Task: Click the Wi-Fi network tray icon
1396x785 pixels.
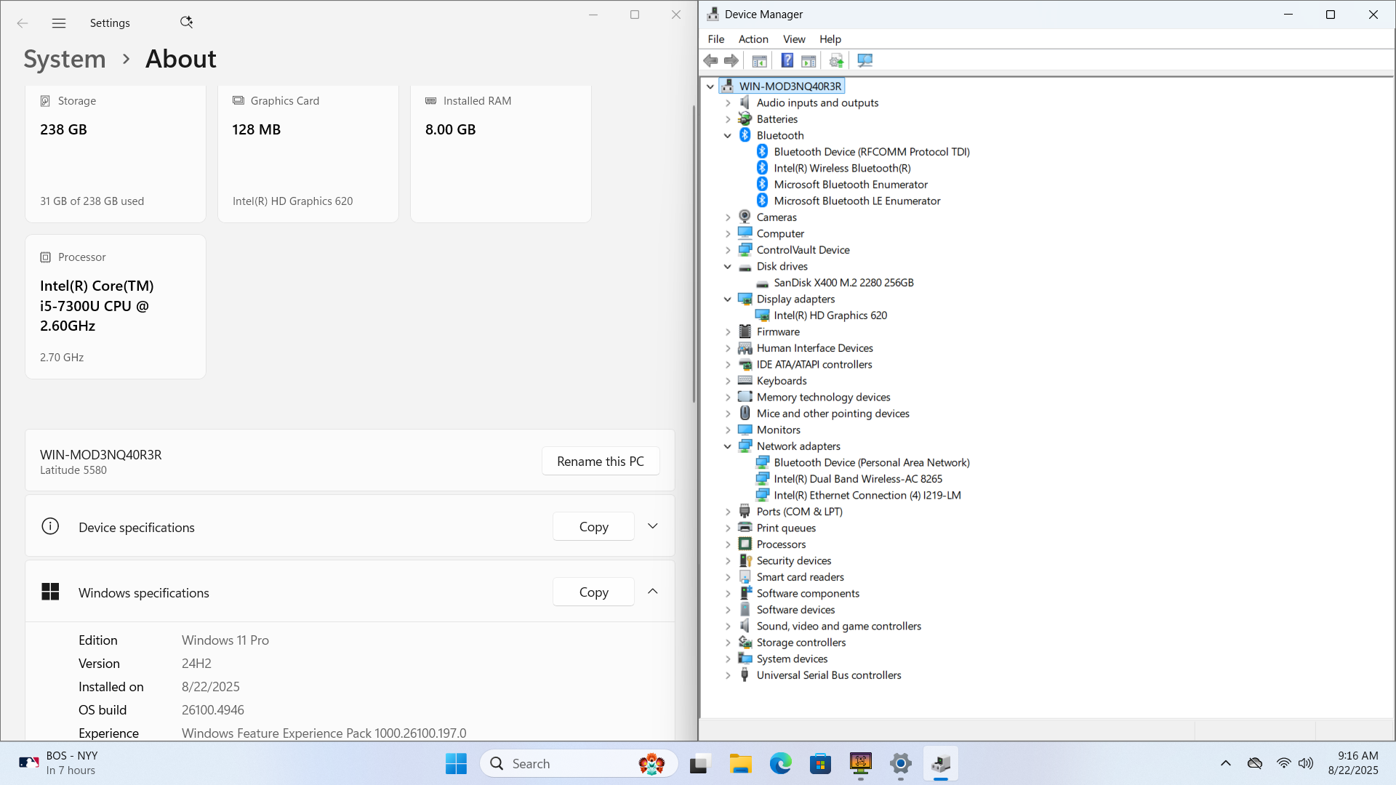Action: click(x=1283, y=763)
